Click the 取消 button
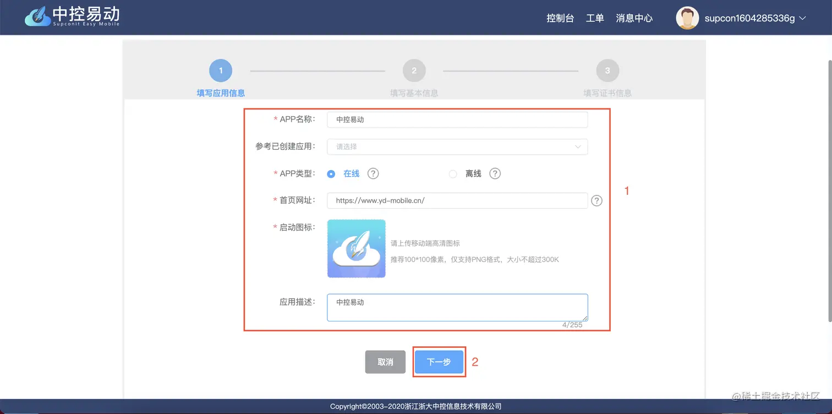 pyautogui.click(x=385, y=362)
